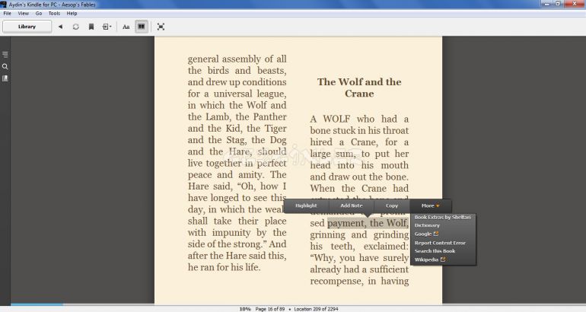Screen dimensions: 586x312
Task: Copy the selected passage
Action: [392, 206]
